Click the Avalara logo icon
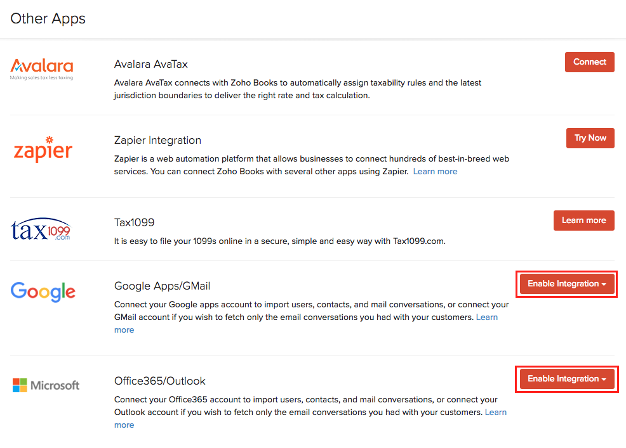 click(42, 69)
